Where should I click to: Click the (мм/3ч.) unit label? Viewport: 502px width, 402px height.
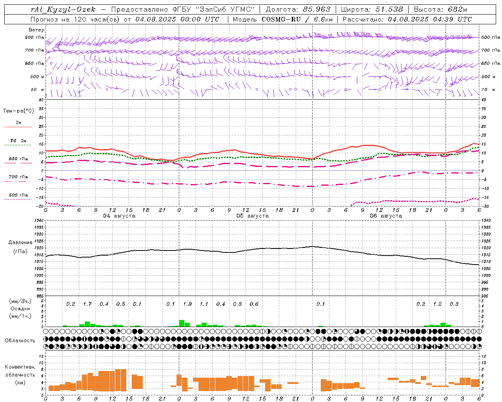coord(20,301)
